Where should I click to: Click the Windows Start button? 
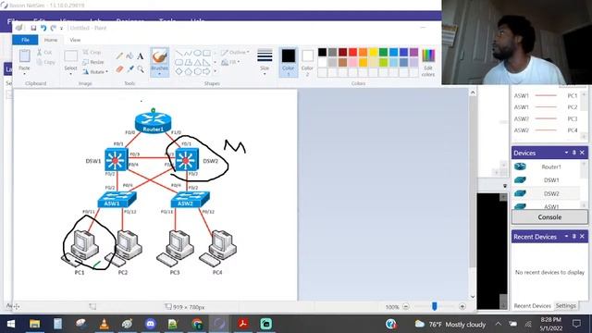point(11,324)
